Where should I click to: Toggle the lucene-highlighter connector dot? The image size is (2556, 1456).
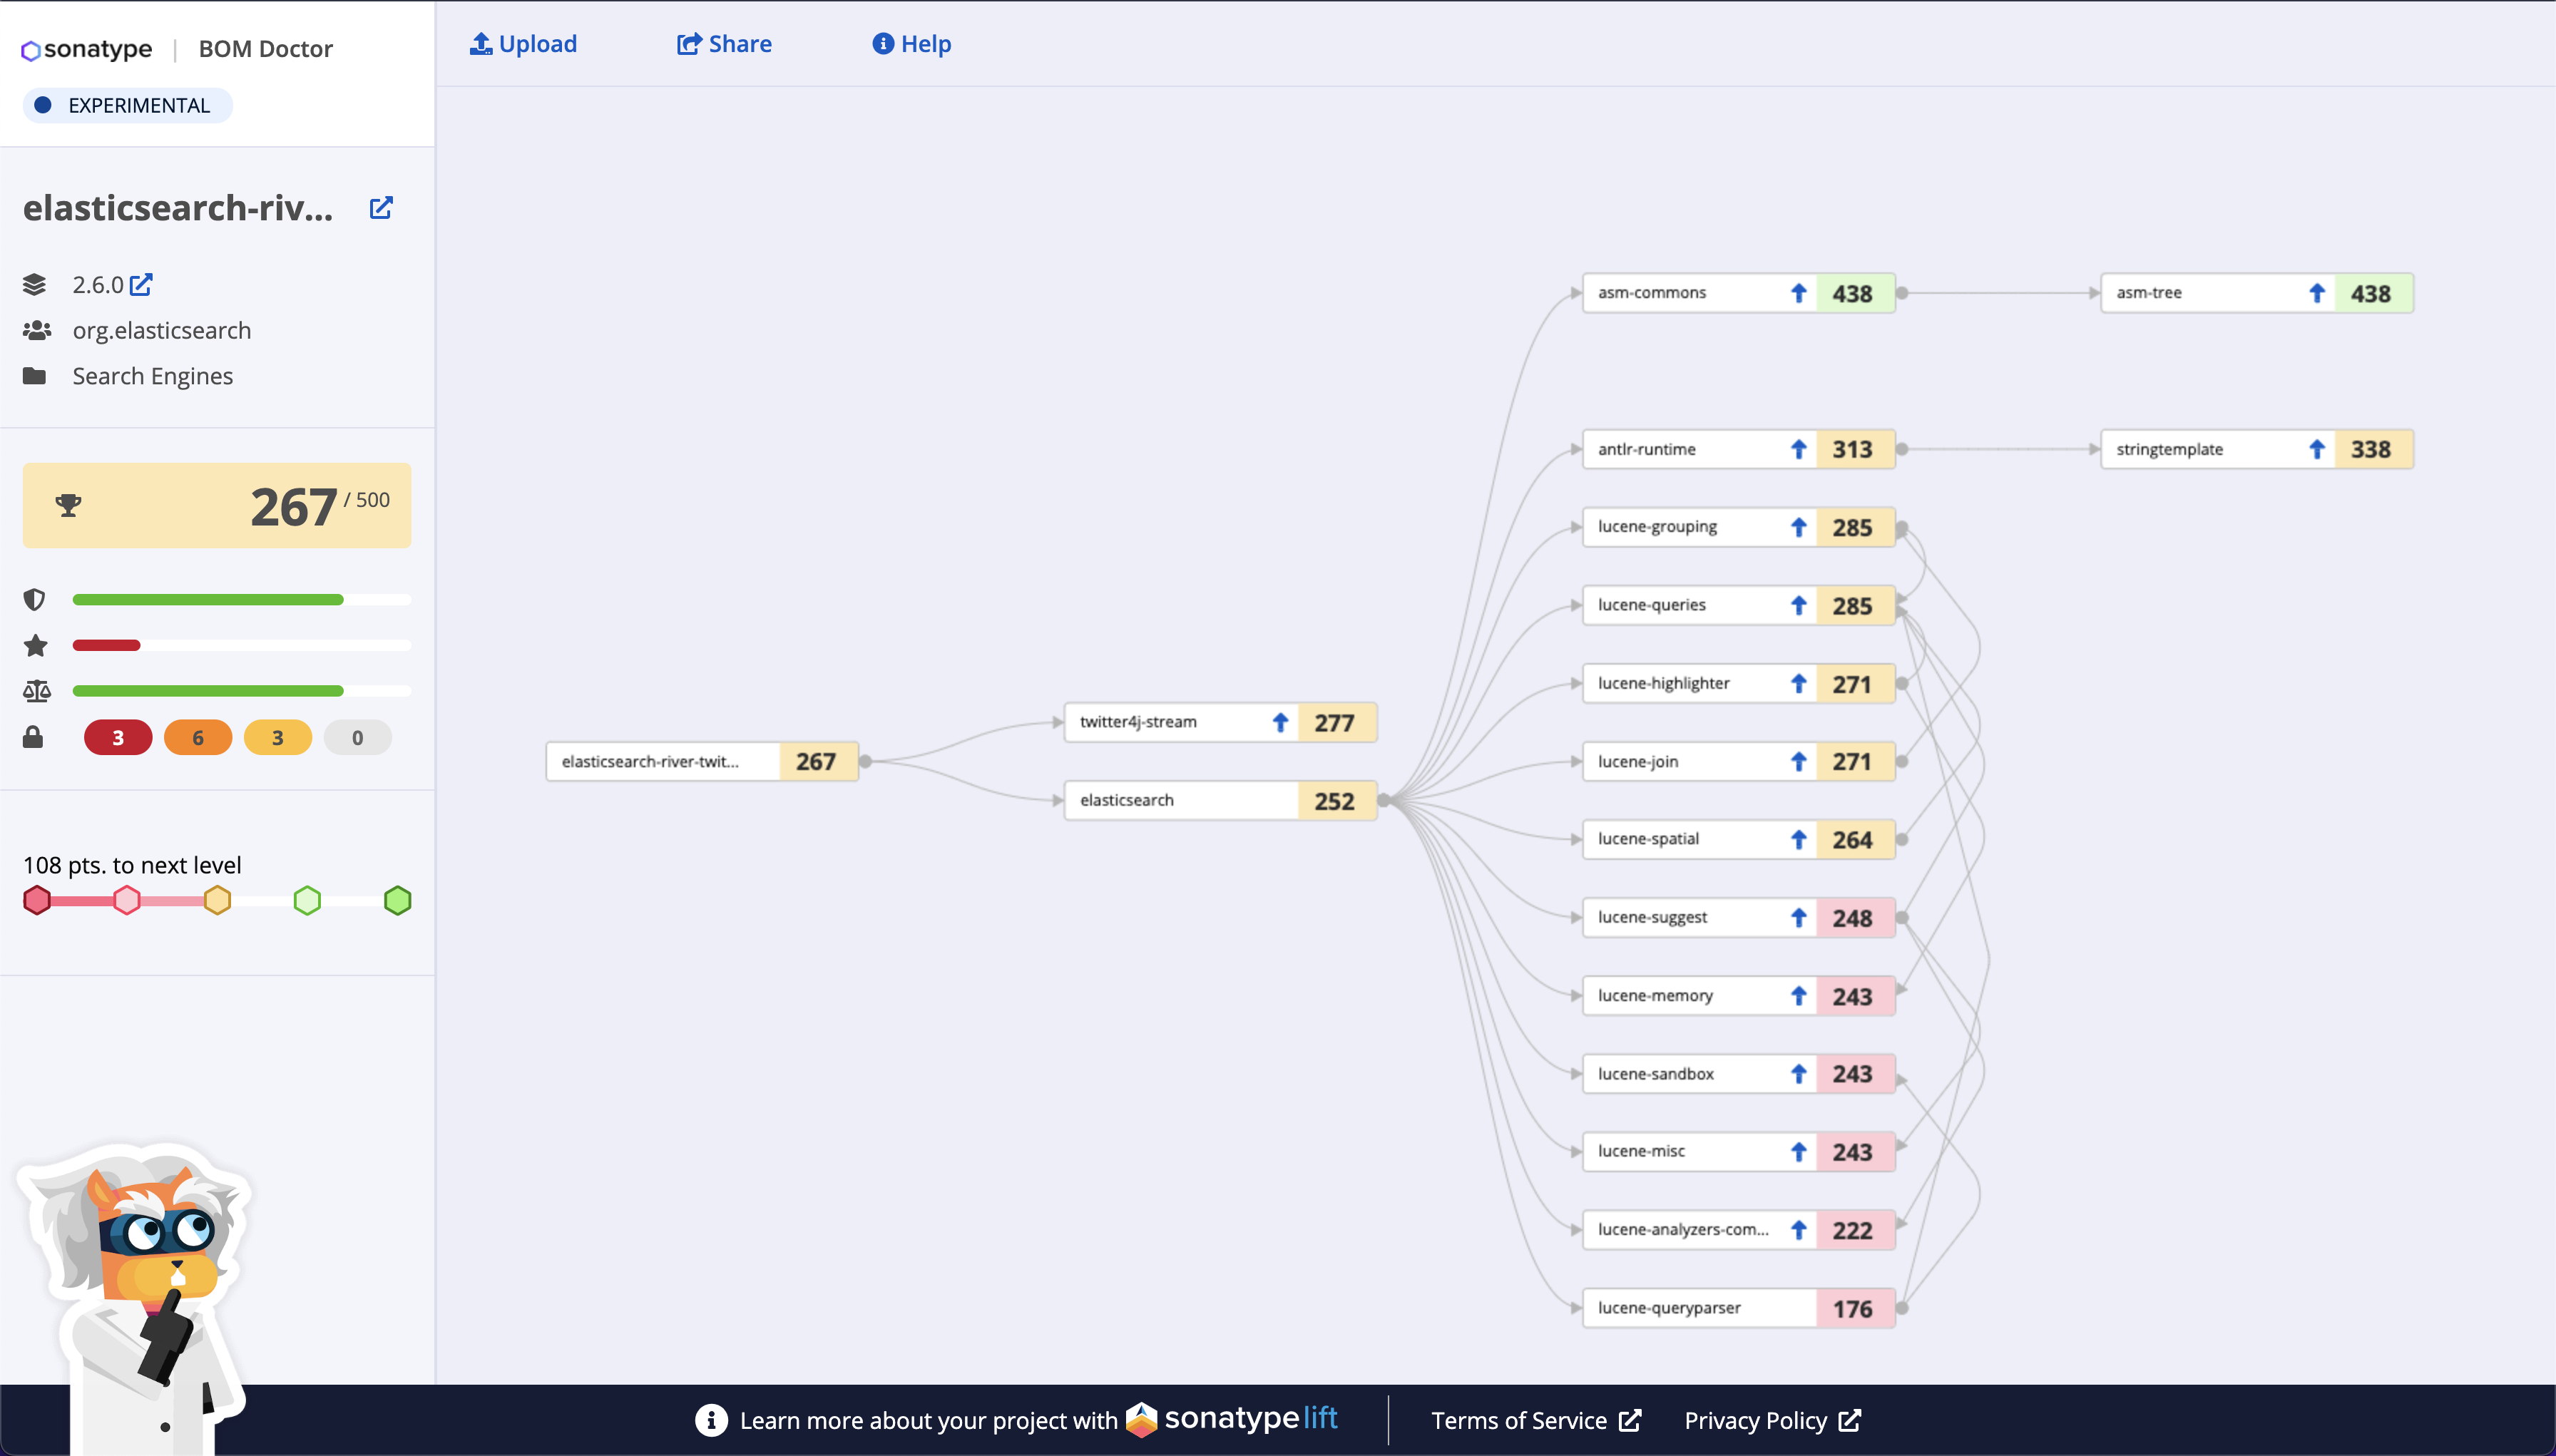point(1902,684)
